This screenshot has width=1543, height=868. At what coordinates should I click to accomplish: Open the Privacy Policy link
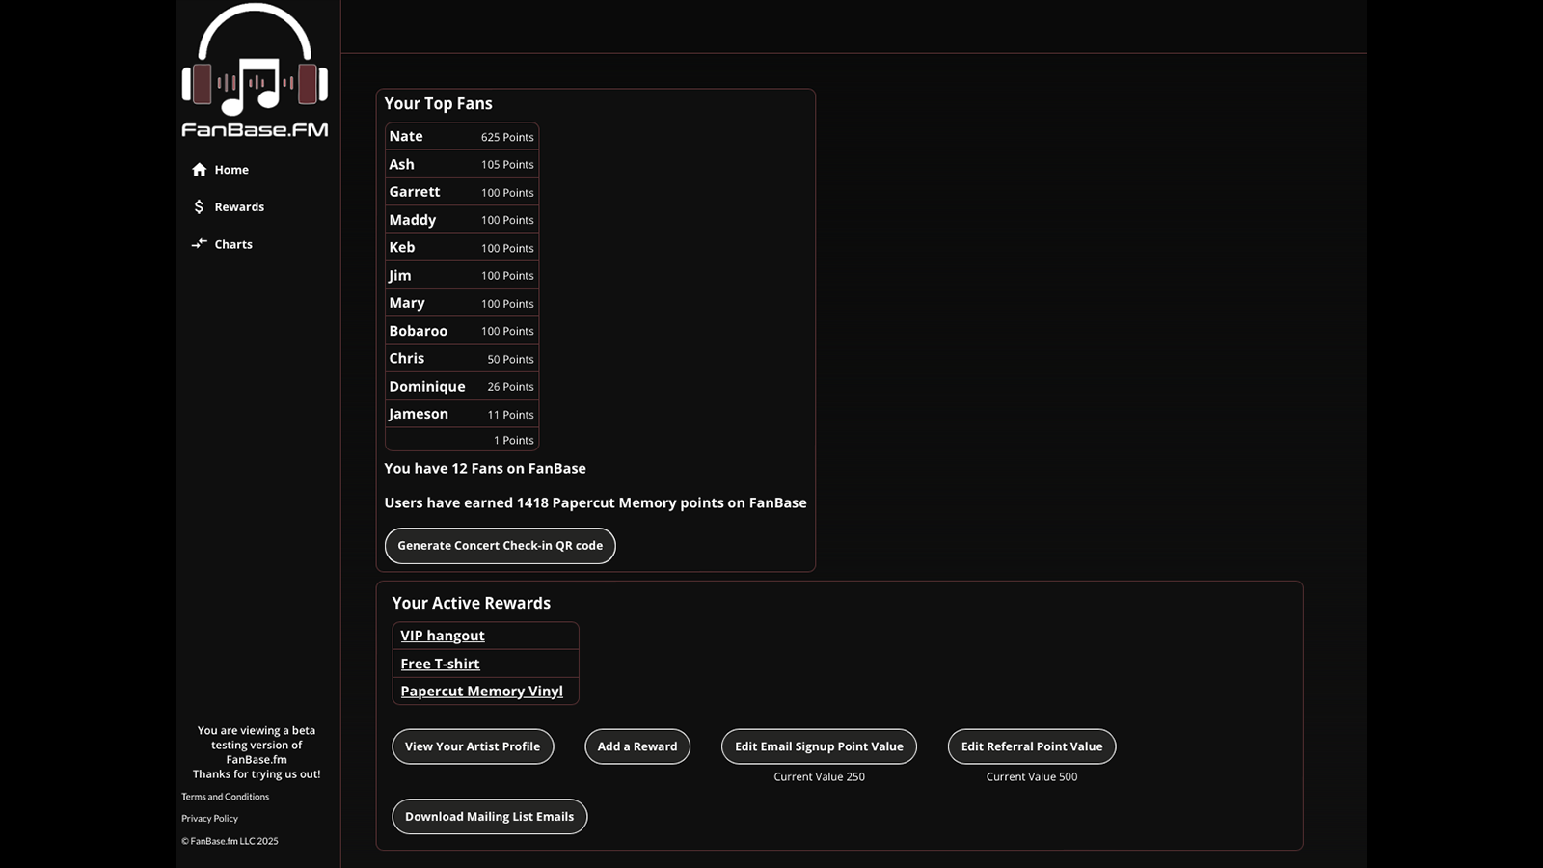click(x=209, y=819)
